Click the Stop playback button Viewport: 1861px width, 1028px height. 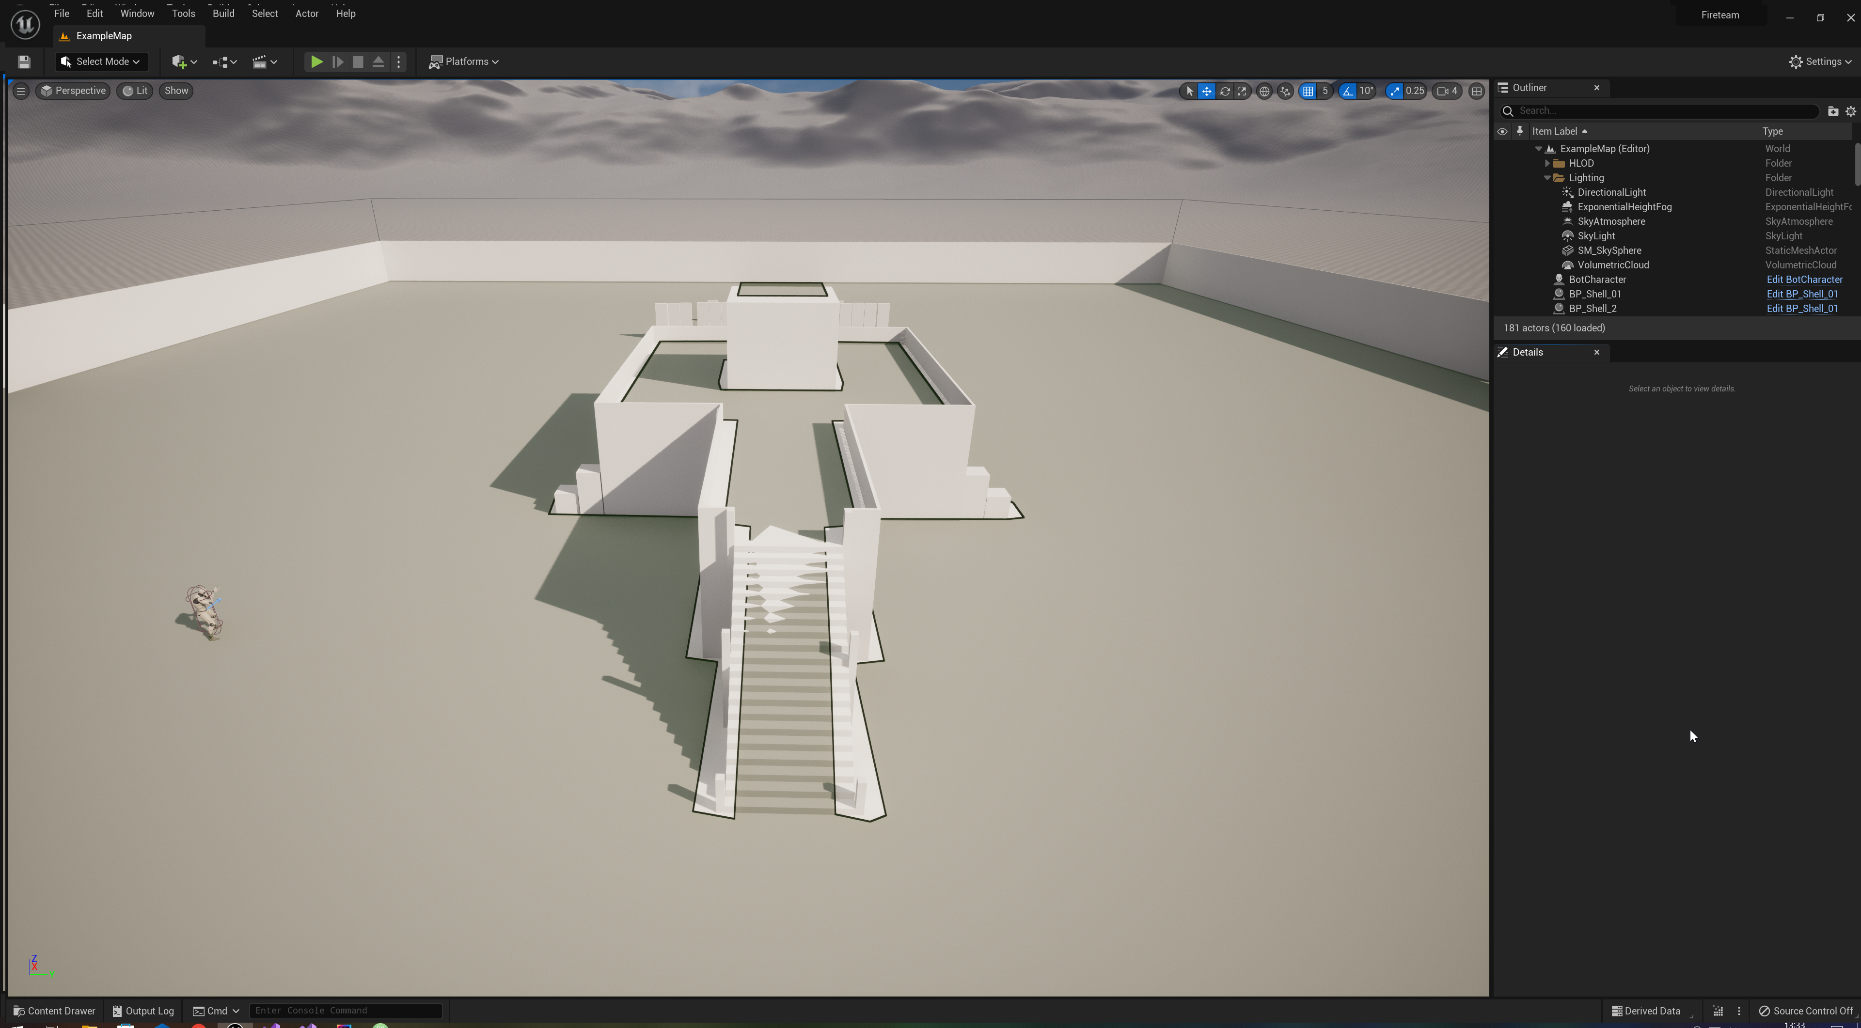click(x=358, y=62)
